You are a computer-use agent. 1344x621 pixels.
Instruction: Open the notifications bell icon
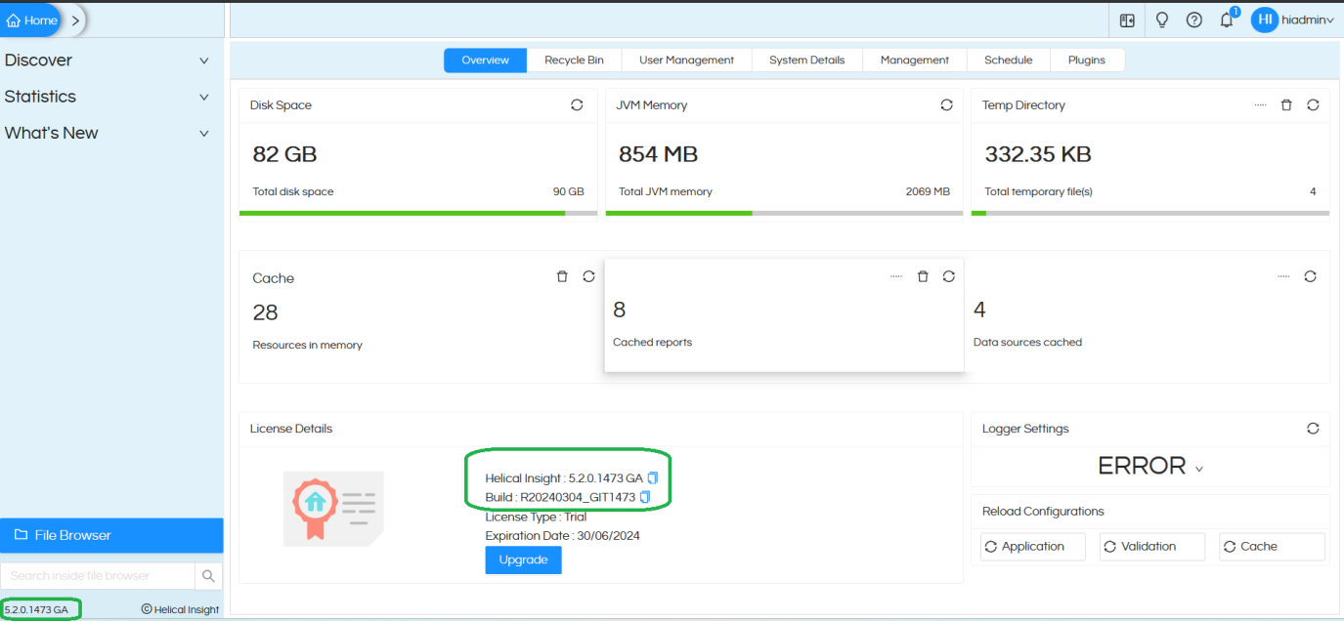pyautogui.click(x=1227, y=20)
